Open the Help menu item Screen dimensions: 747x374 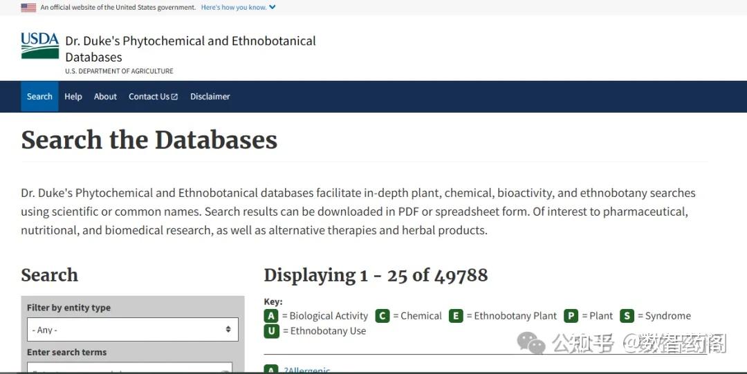coord(73,97)
